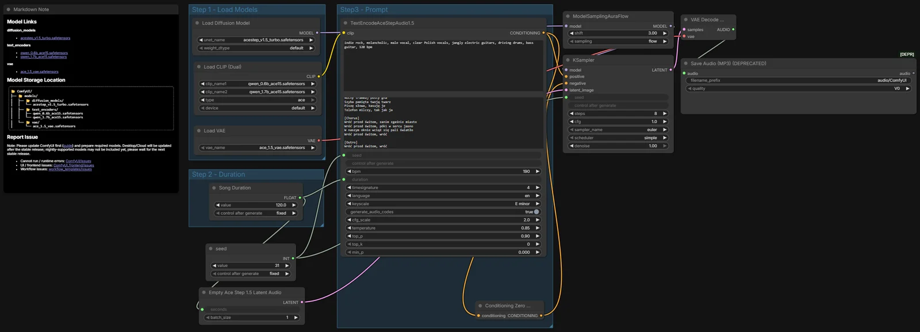This screenshot has height=332, width=920.
Task: Open the scheduler dropdown in KSampler
Action: pyautogui.click(x=618, y=138)
